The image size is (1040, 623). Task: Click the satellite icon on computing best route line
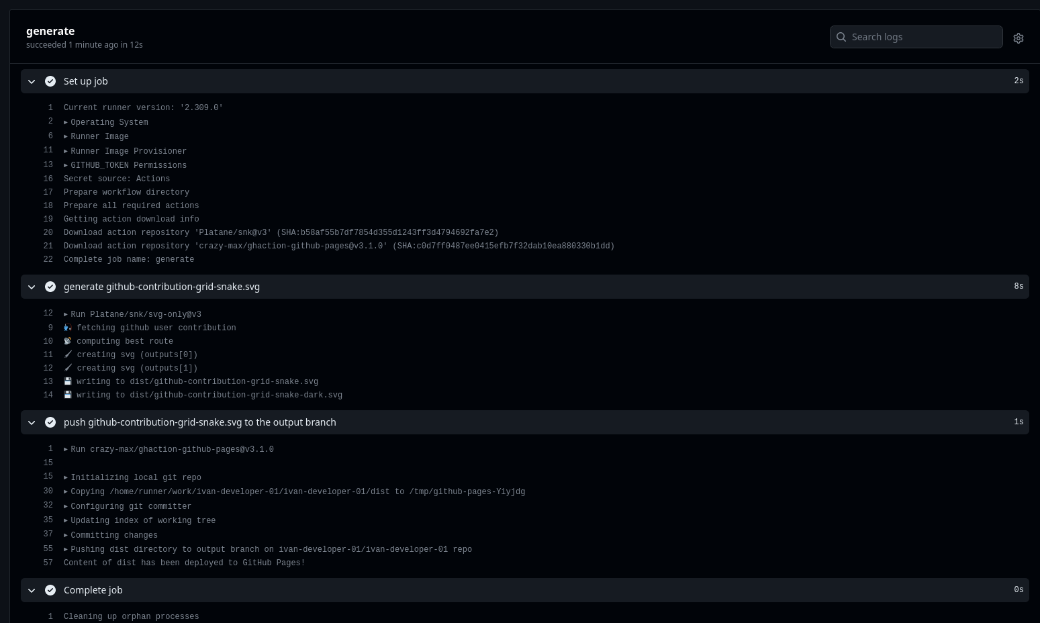(68, 341)
